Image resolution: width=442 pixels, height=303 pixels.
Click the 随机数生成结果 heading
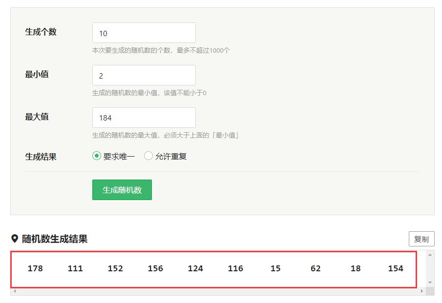pyautogui.click(x=55, y=239)
